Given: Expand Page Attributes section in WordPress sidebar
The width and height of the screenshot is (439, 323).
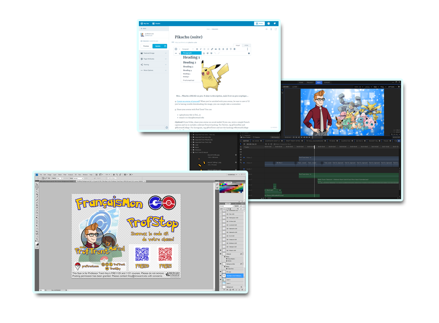Looking at the screenshot, I should tap(153, 59).
